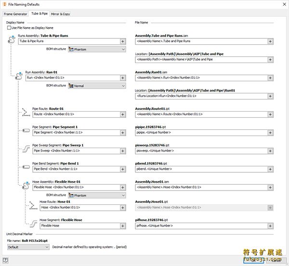The height and width of the screenshot is (266, 289).
Task: Select the Tube & Pipe tab
Action: pos(39,14)
